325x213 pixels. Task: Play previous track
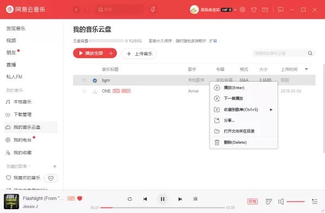point(145,199)
